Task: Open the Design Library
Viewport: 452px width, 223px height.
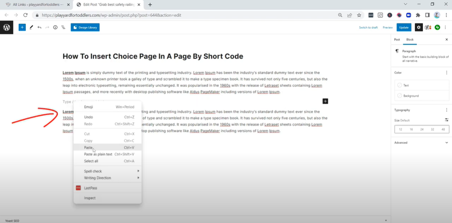Action: [85, 27]
